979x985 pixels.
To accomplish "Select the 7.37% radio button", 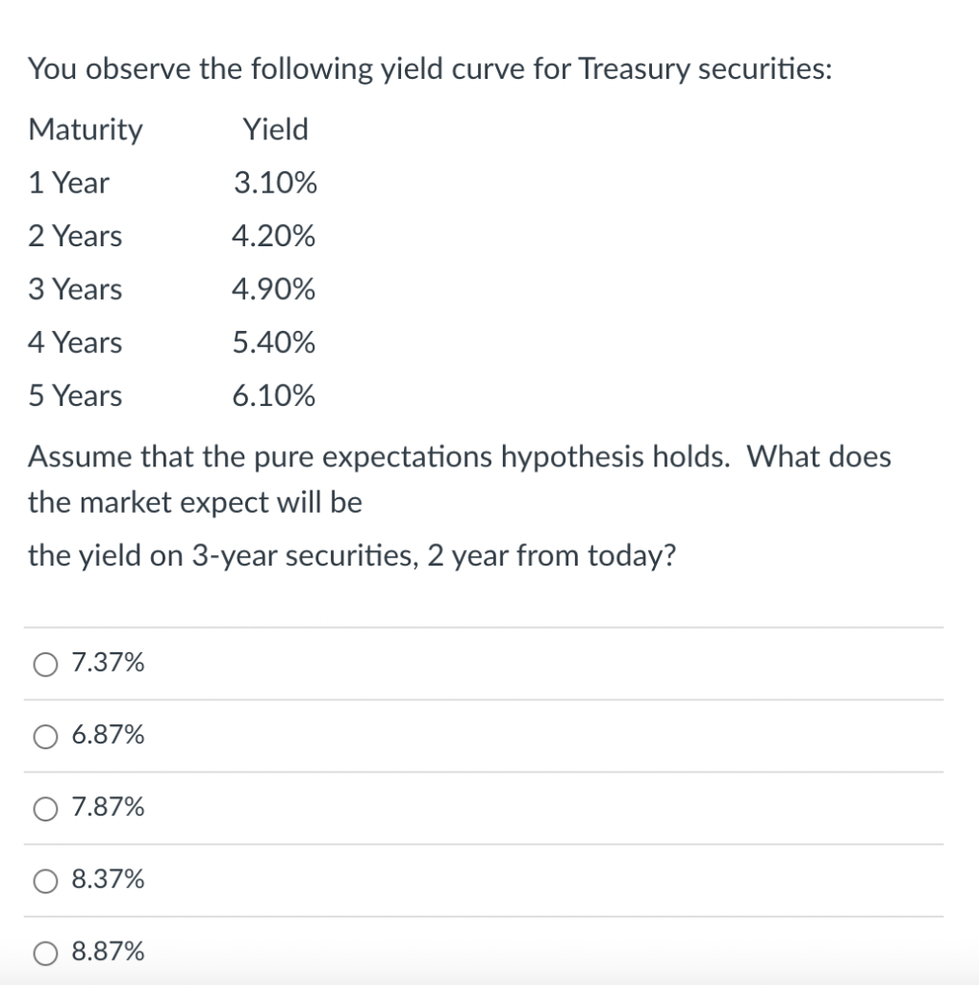I will pos(45,664).
